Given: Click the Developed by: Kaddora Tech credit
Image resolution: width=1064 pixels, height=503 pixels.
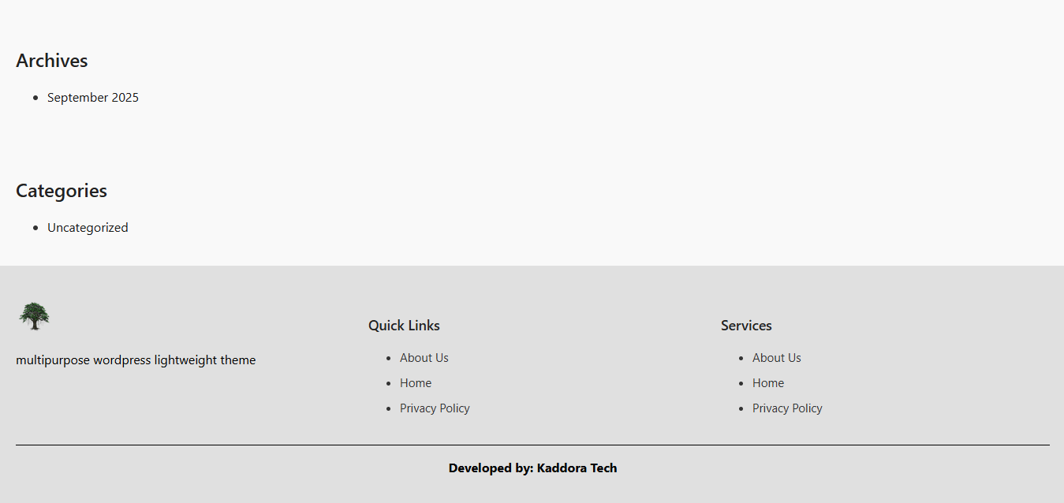Looking at the screenshot, I should (532, 468).
